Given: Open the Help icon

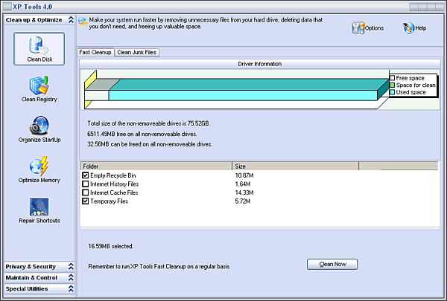Looking at the screenshot, I should [415, 28].
